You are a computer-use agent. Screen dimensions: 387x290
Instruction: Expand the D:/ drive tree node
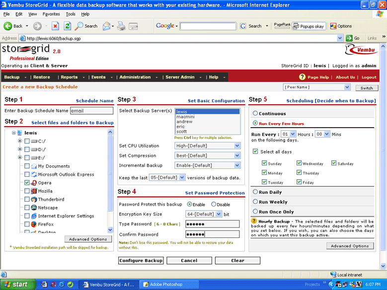tap(20, 149)
